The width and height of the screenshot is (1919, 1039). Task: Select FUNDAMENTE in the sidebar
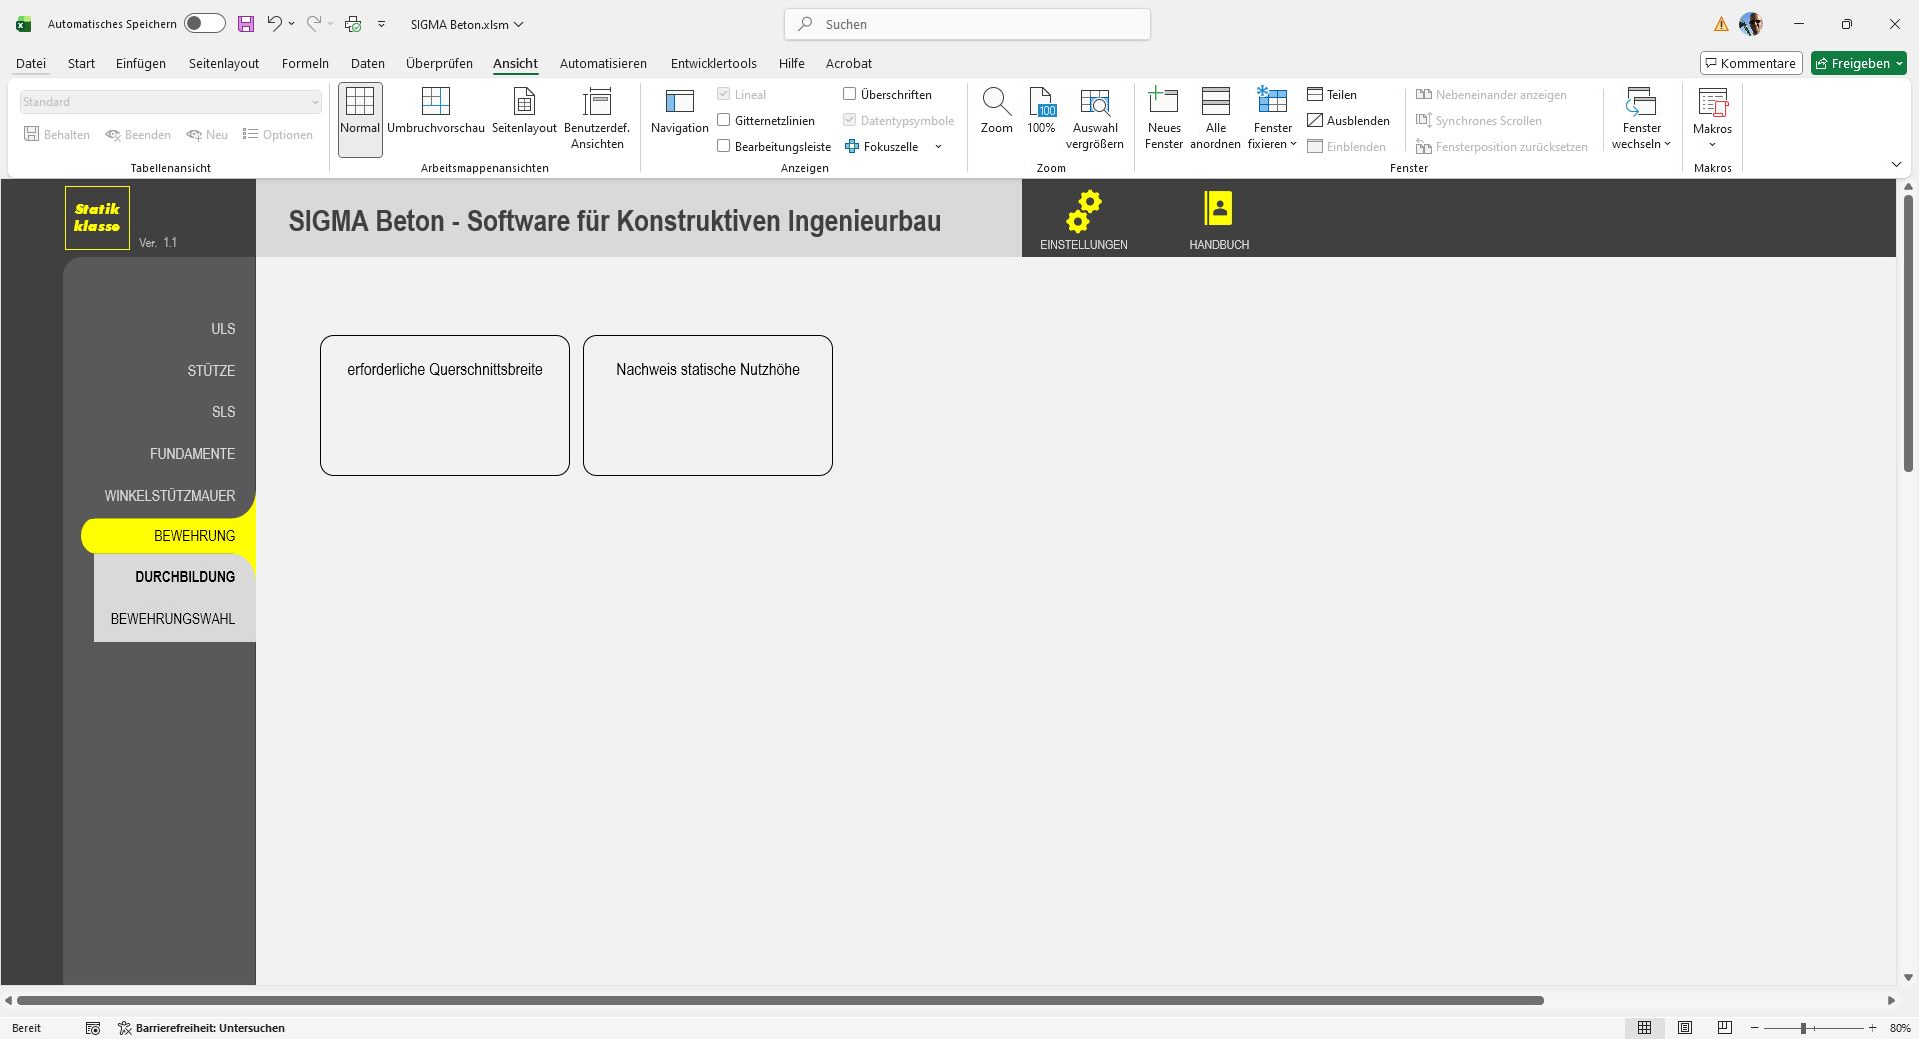pyautogui.click(x=192, y=454)
